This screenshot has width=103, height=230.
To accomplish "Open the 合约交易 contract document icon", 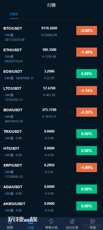I will pos(72,221).
